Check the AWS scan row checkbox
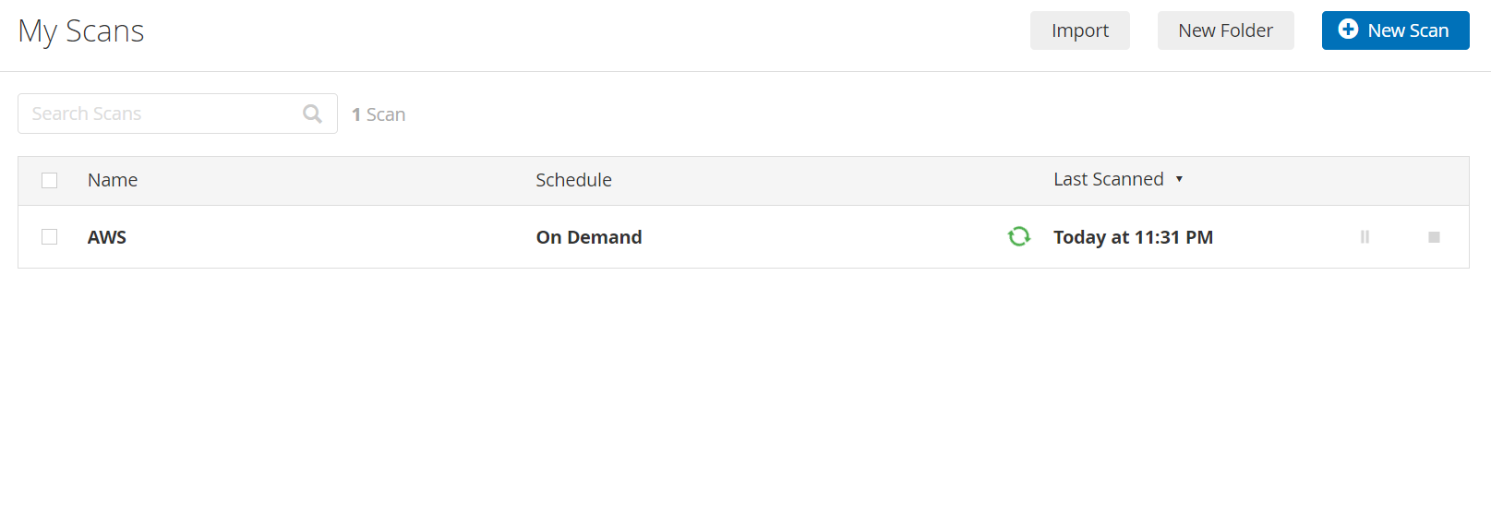Screen dimensions: 1491x515 50,237
